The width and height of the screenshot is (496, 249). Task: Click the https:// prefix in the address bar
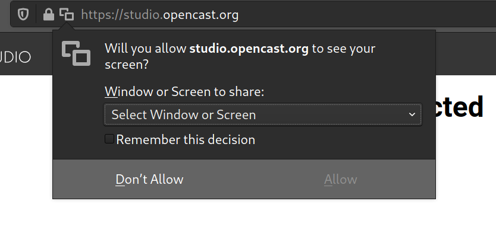pyautogui.click(x=102, y=15)
